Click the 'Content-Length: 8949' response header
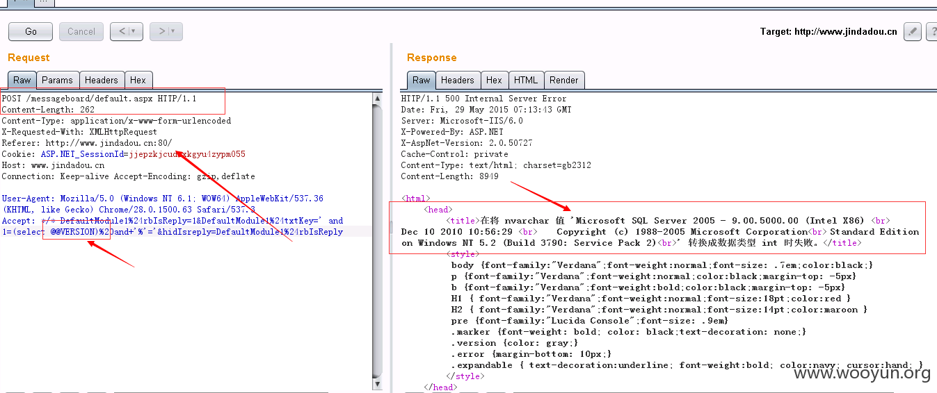Viewport: 937px width, 393px height. (449, 176)
